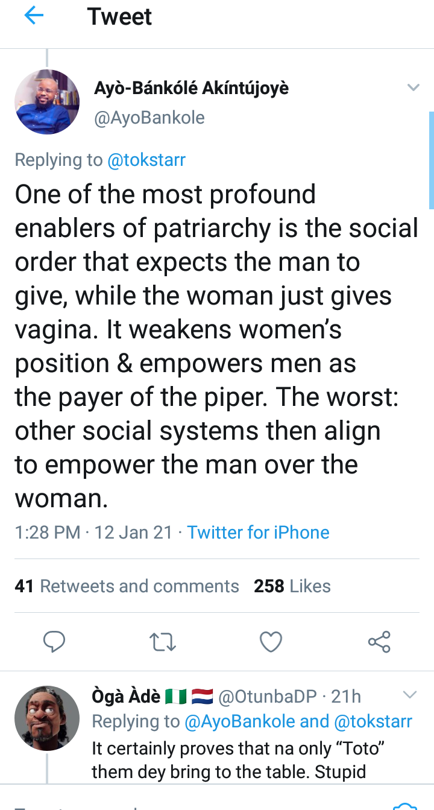434x810 pixels.
Task: Click Twitter for iPhone source link
Action: click(x=258, y=533)
